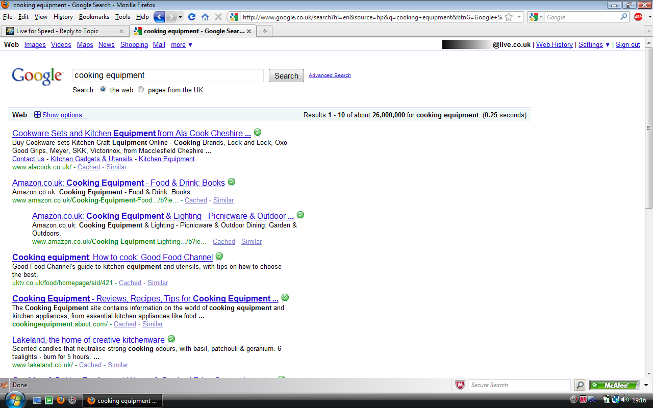Open the Web History link
The image size is (653, 408).
[555, 45]
